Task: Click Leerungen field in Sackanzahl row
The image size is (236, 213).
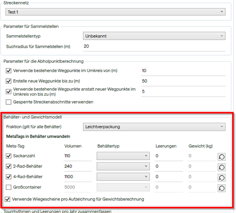Action: 168,156
